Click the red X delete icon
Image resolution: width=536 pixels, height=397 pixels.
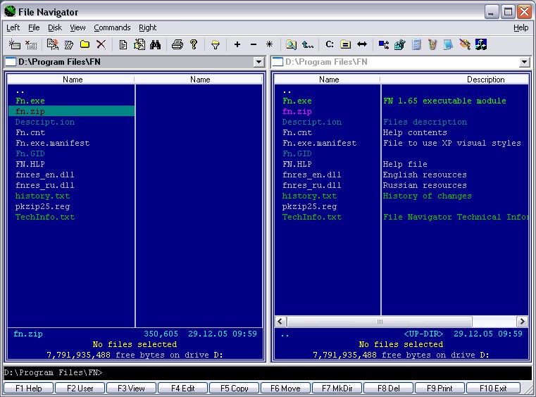[x=101, y=44]
